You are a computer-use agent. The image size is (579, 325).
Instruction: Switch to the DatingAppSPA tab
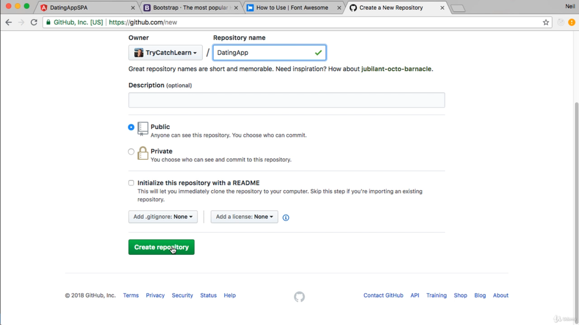87,8
